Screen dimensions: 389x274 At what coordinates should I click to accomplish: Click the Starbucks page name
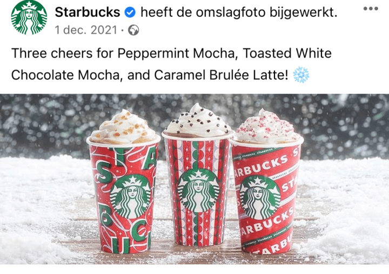[x=88, y=12]
